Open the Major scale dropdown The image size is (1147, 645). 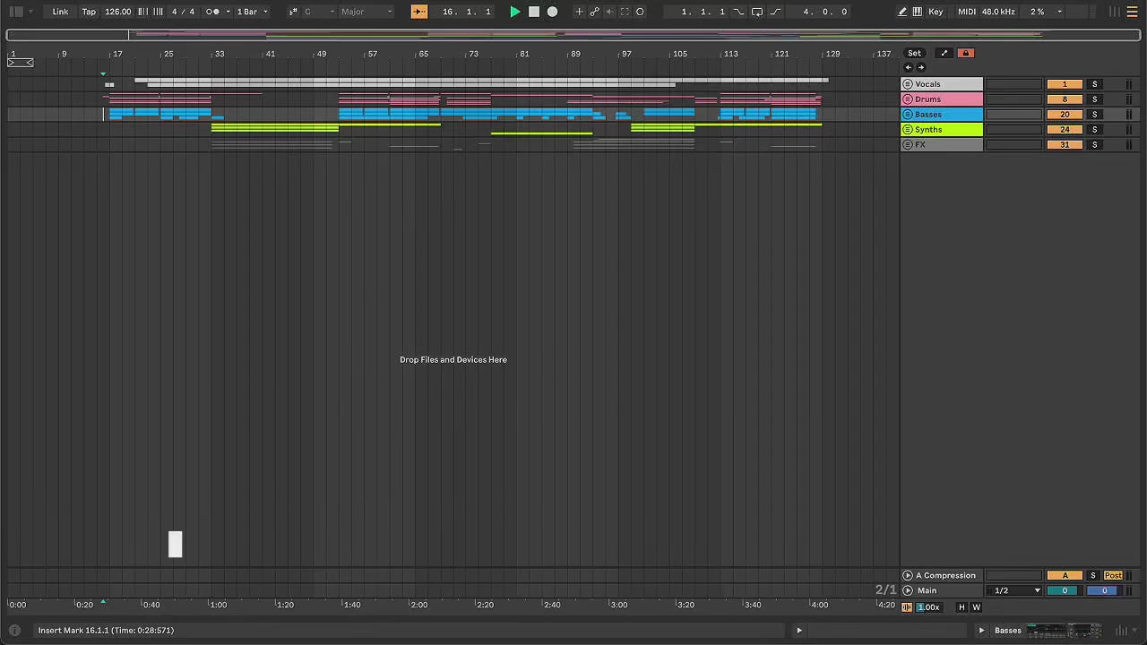click(366, 12)
